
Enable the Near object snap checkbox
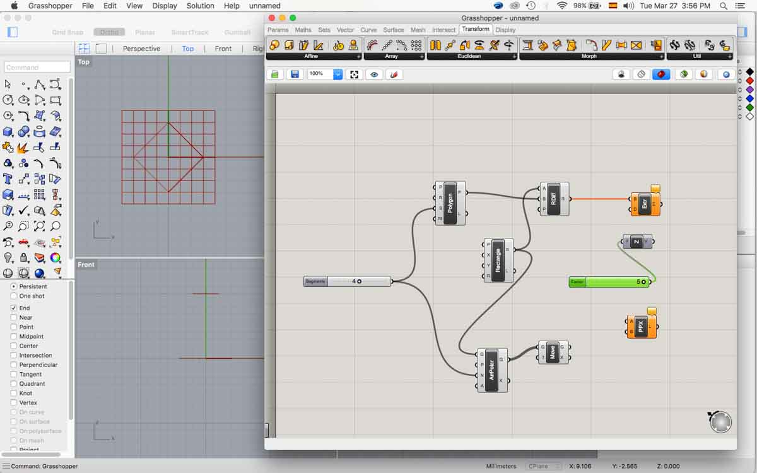click(14, 317)
